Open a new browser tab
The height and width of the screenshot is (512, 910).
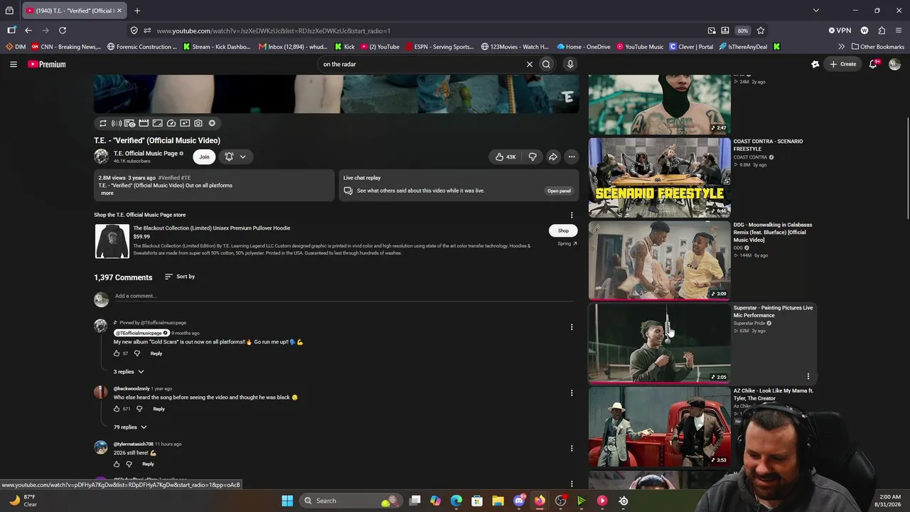click(x=137, y=11)
